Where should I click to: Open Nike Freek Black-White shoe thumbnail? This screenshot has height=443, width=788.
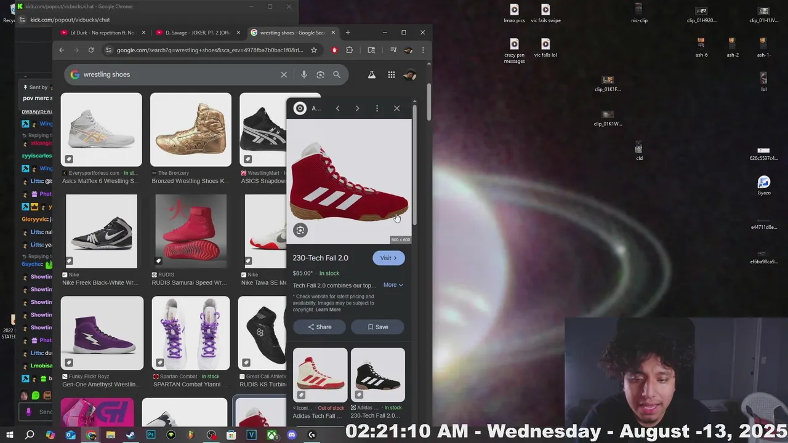[x=102, y=231]
